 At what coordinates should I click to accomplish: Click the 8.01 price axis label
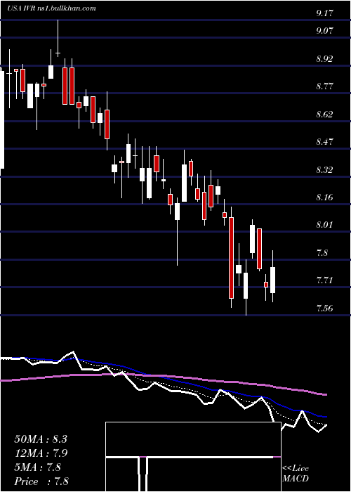[324, 225]
